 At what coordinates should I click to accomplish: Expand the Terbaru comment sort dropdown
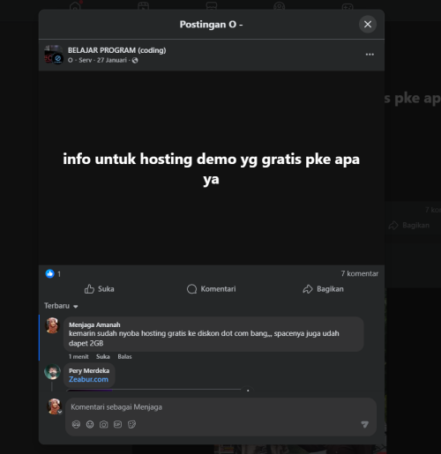click(61, 306)
